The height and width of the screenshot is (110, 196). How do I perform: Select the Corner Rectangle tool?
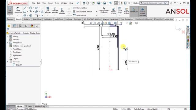25,12
